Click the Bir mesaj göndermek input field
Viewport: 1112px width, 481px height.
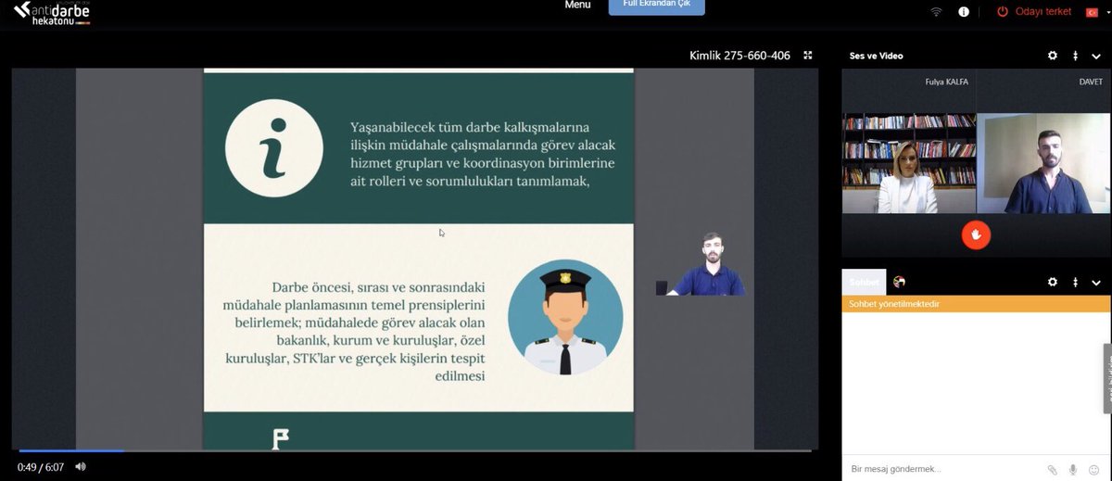[x=941, y=469]
